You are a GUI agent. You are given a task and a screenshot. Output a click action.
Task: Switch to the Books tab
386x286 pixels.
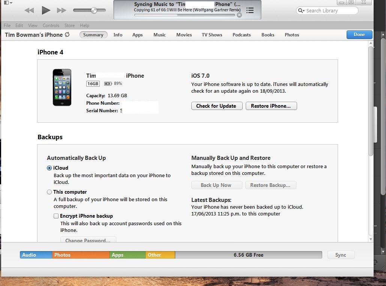[x=268, y=35]
